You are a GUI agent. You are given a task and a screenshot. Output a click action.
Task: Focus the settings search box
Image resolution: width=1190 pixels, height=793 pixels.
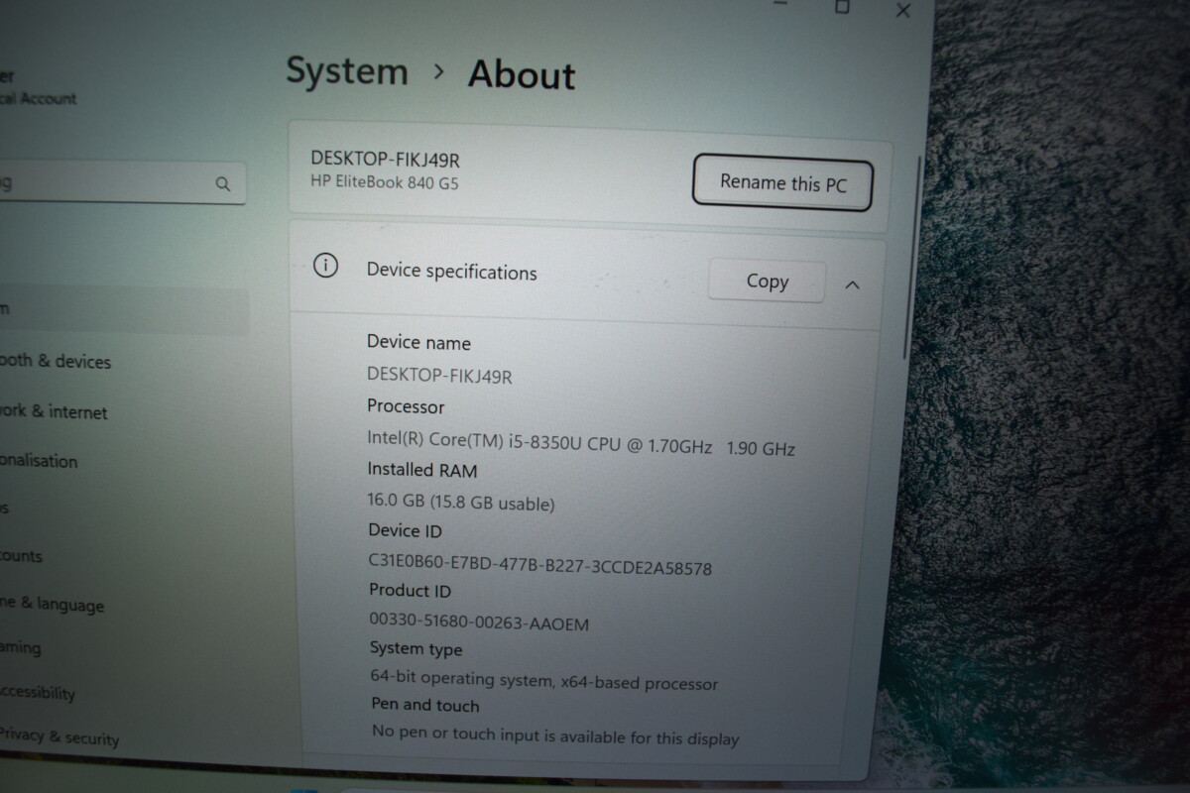tap(121, 183)
